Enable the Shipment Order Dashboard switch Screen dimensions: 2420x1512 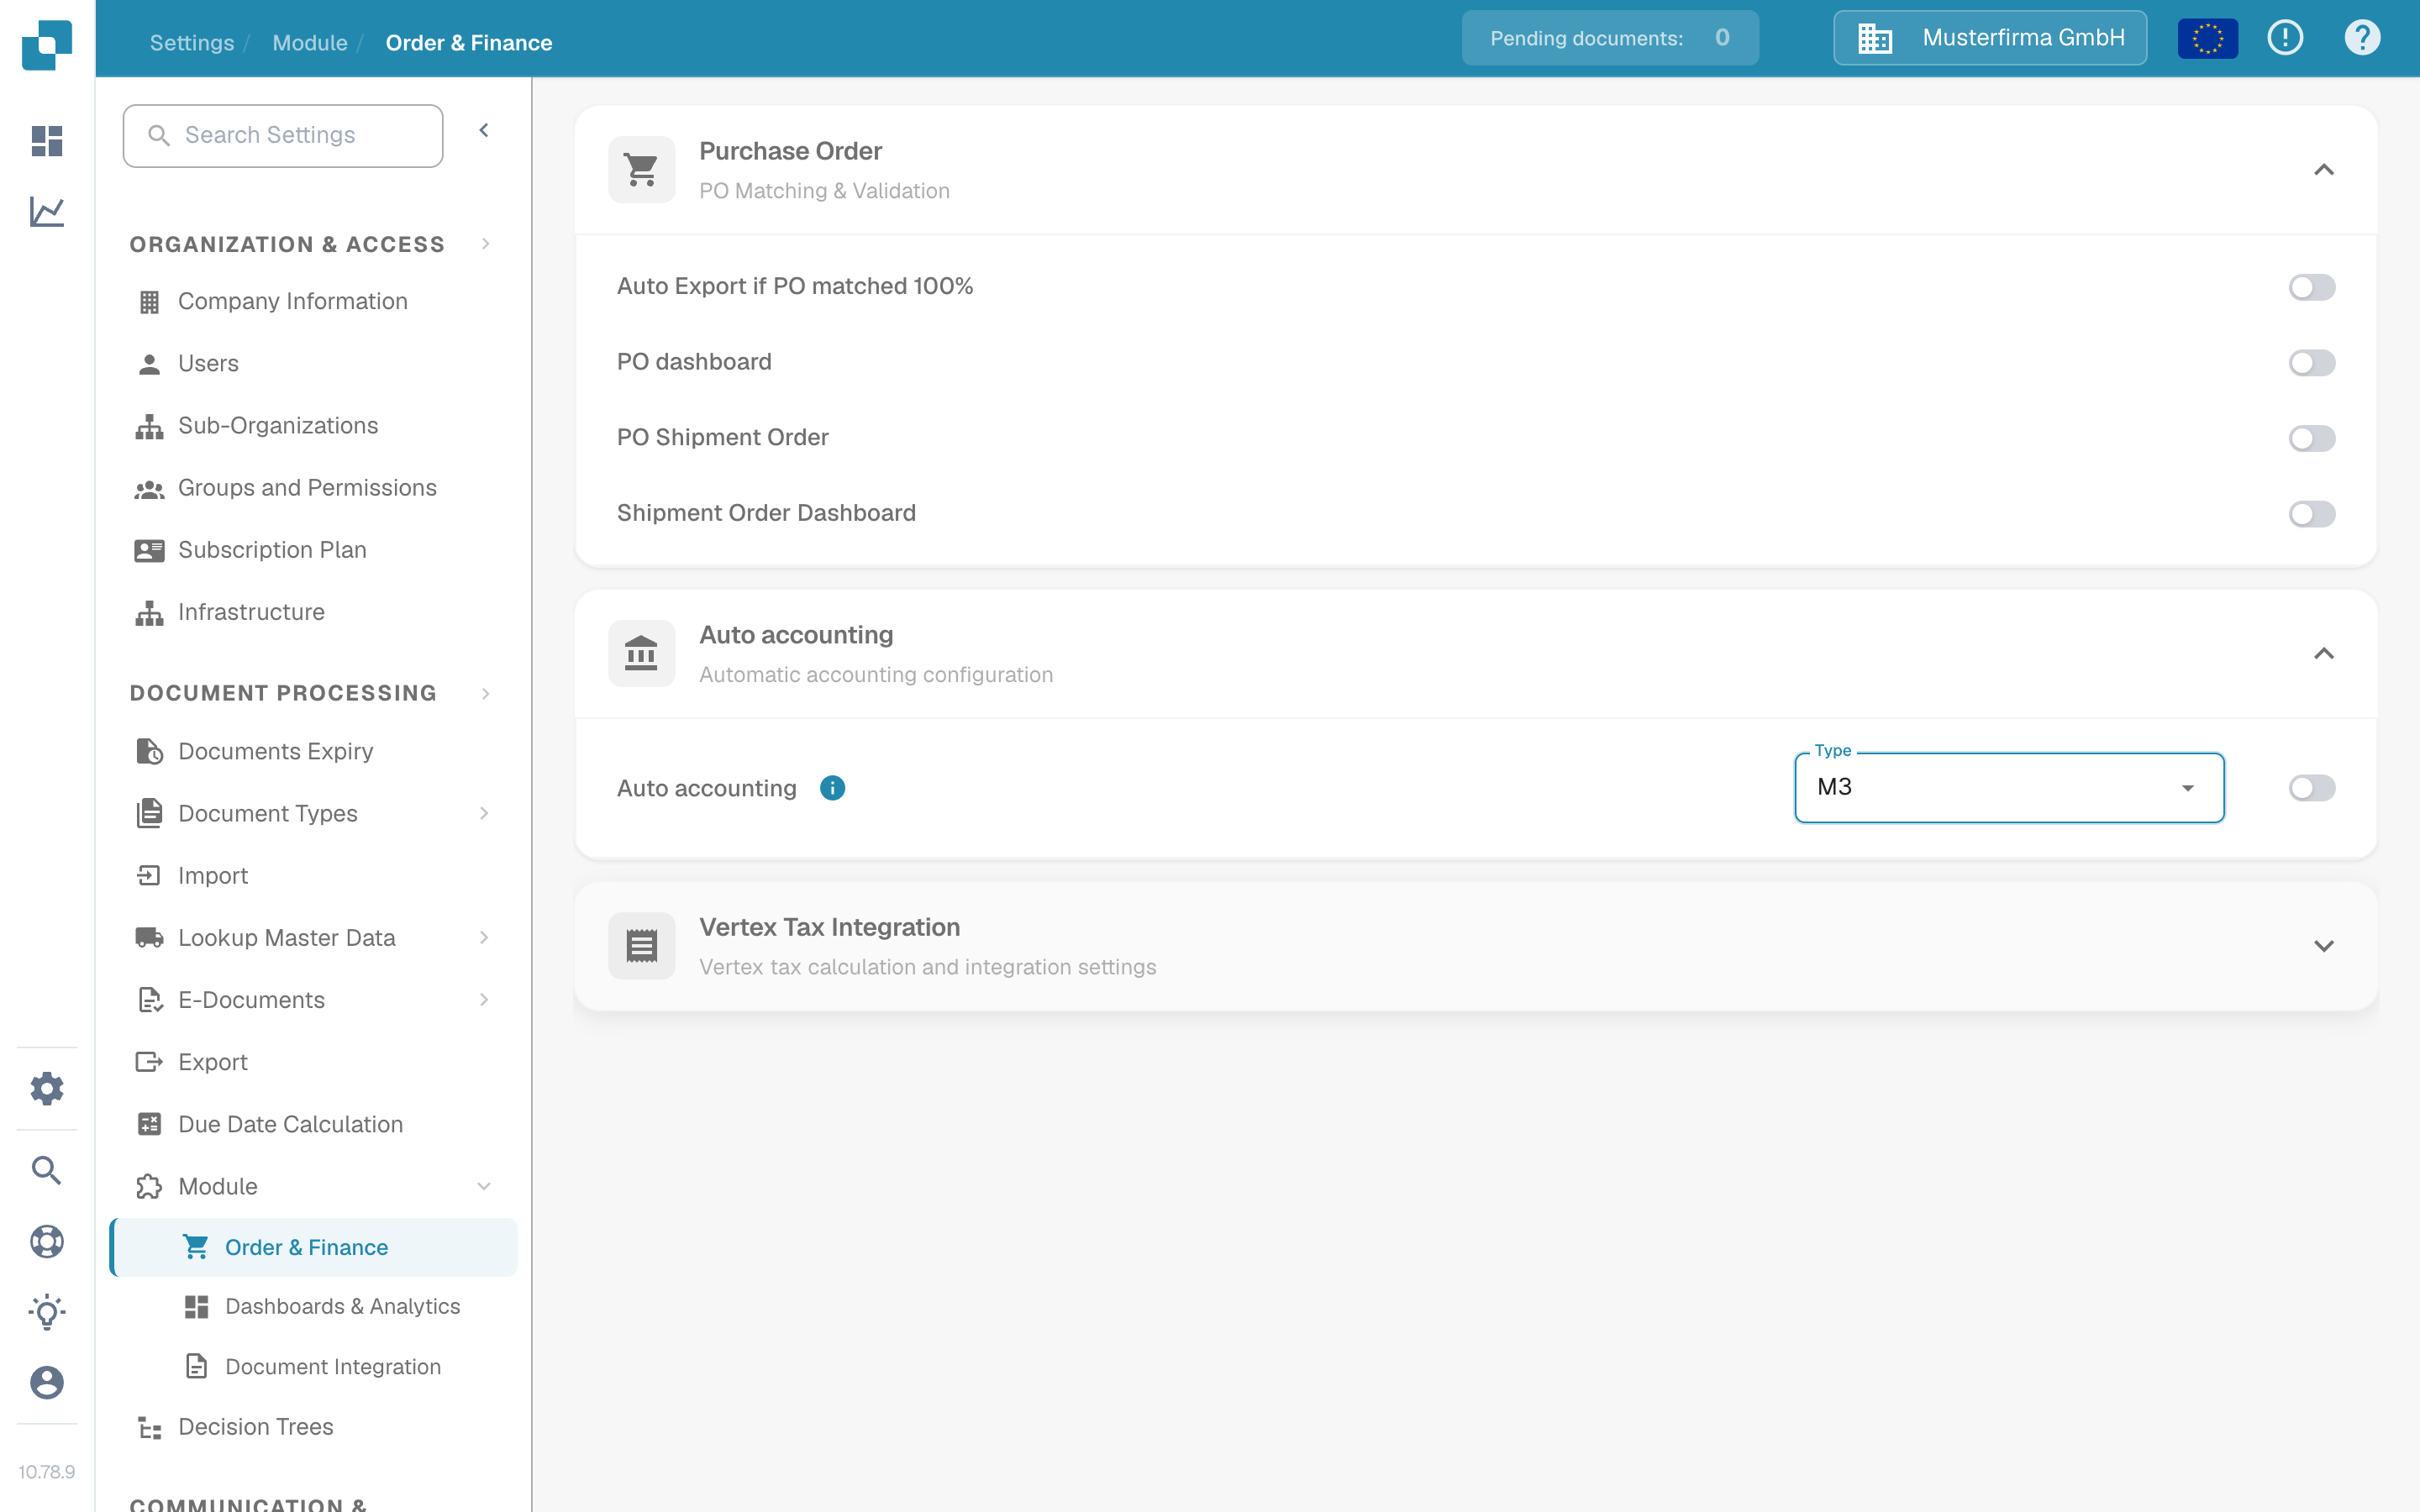pyautogui.click(x=2312, y=514)
